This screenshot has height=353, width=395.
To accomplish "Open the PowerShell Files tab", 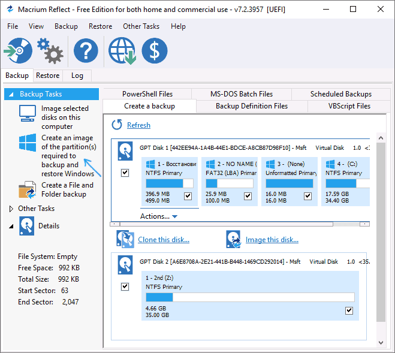I will pyautogui.click(x=147, y=94).
